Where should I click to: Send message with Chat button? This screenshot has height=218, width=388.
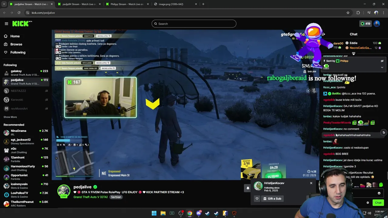[x=378, y=203]
